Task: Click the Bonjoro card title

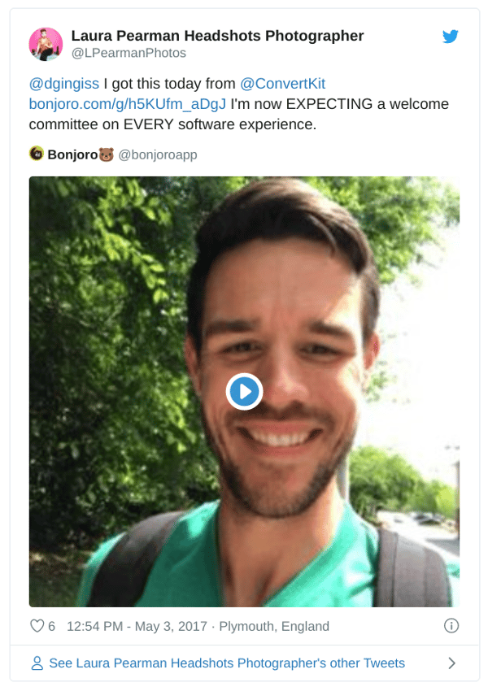Action: pos(72,154)
